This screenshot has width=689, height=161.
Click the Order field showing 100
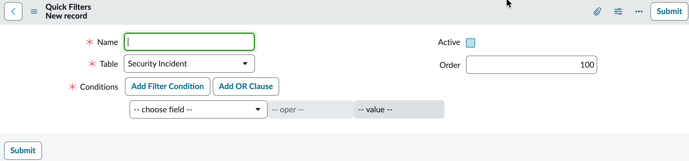[531, 65]
